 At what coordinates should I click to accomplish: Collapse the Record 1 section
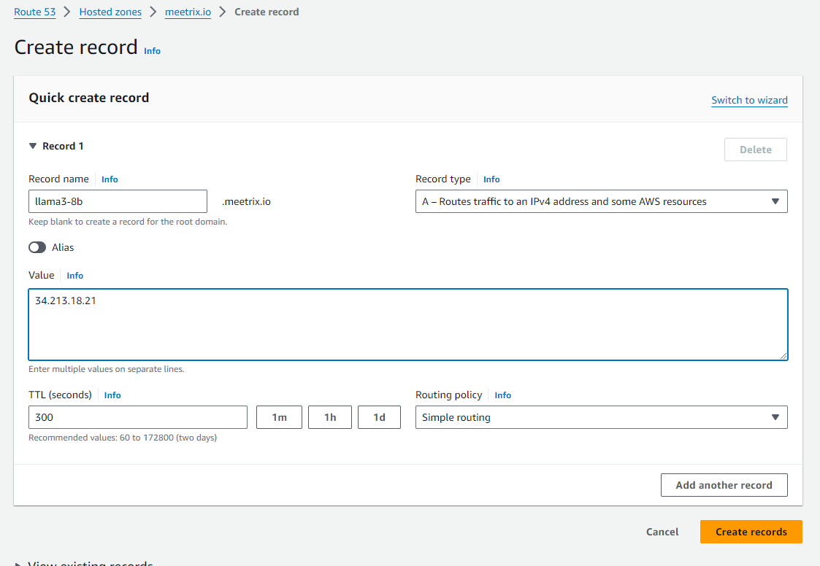coord(33,147)
